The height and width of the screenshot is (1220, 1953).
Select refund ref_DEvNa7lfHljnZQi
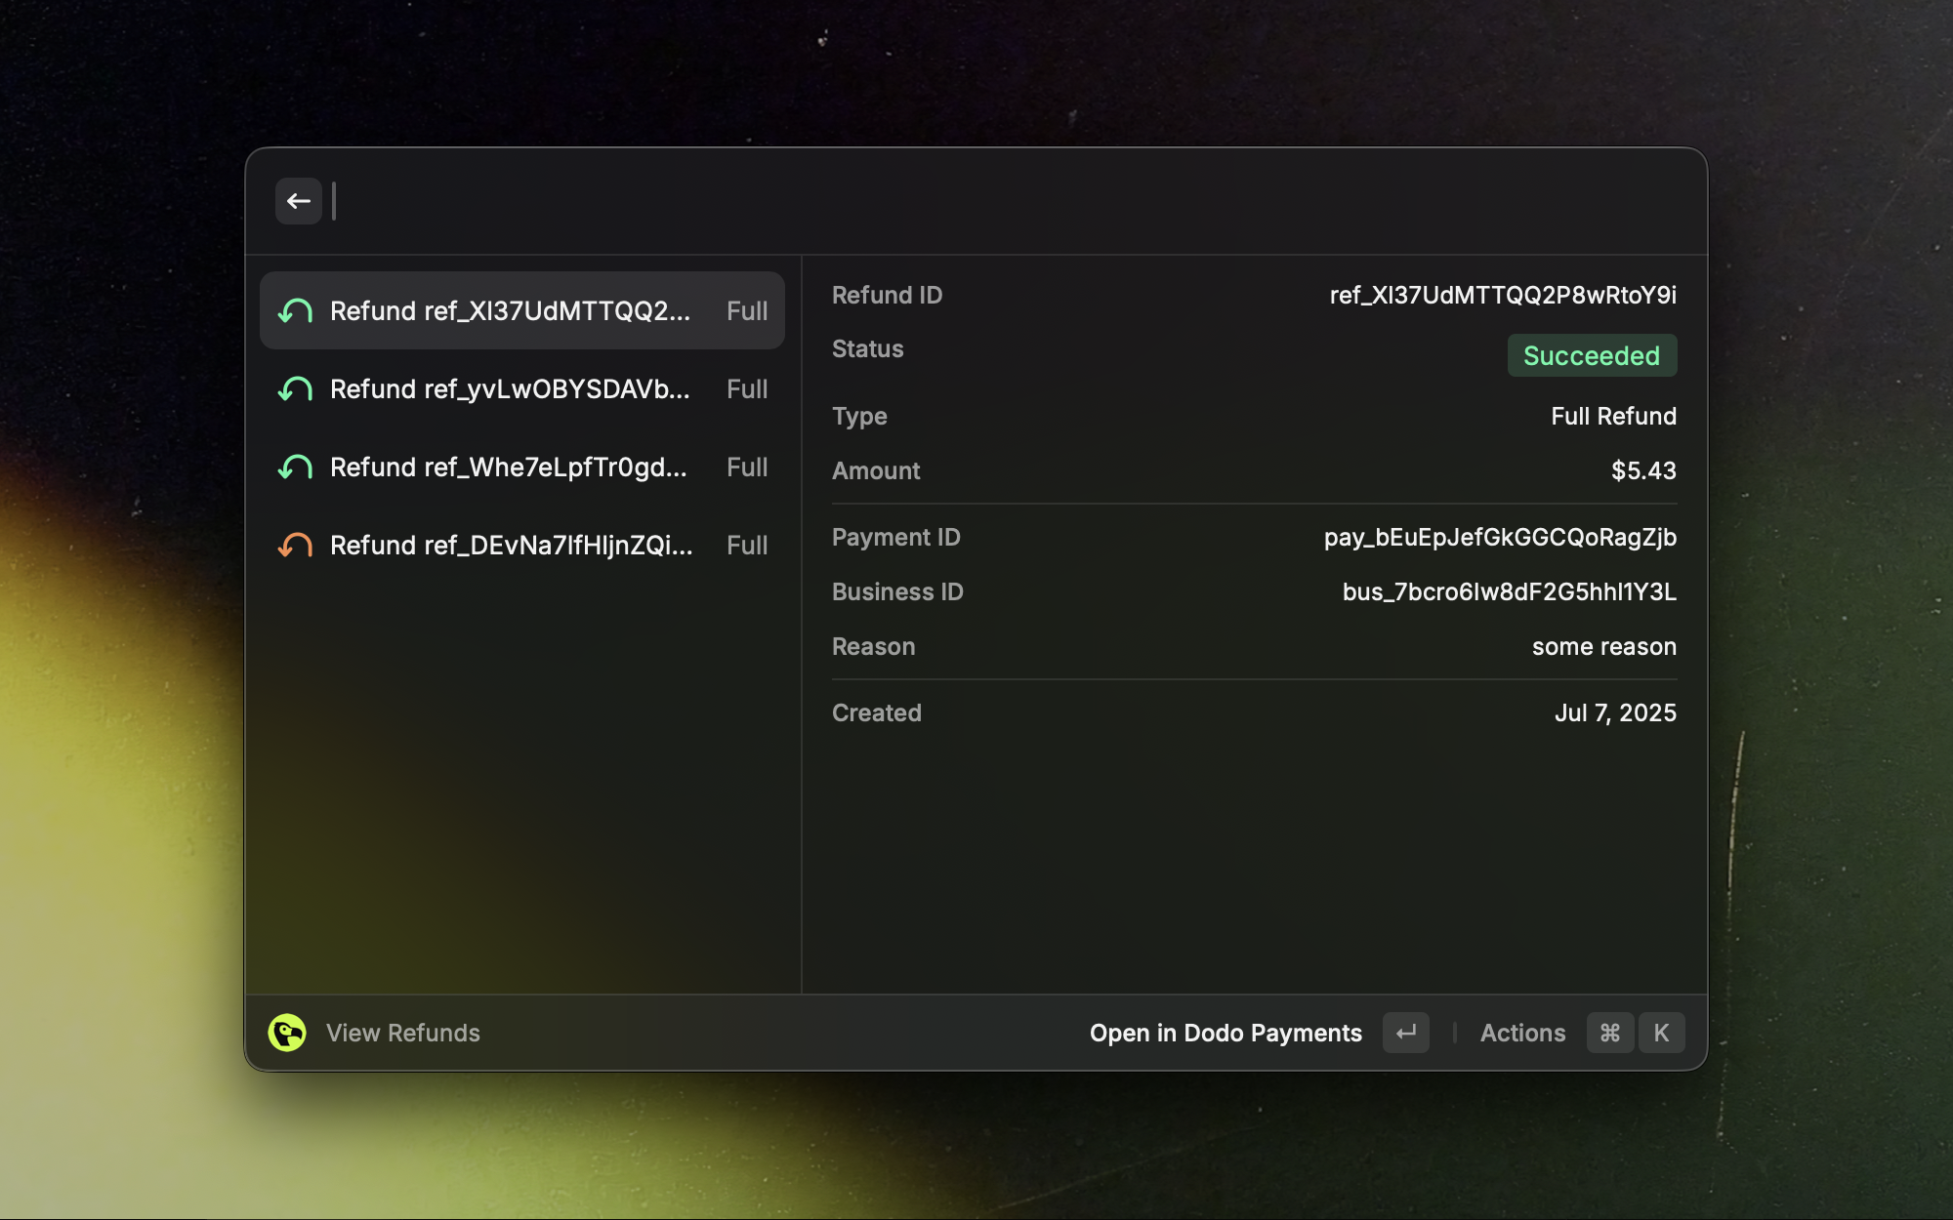tap(510, 545)
